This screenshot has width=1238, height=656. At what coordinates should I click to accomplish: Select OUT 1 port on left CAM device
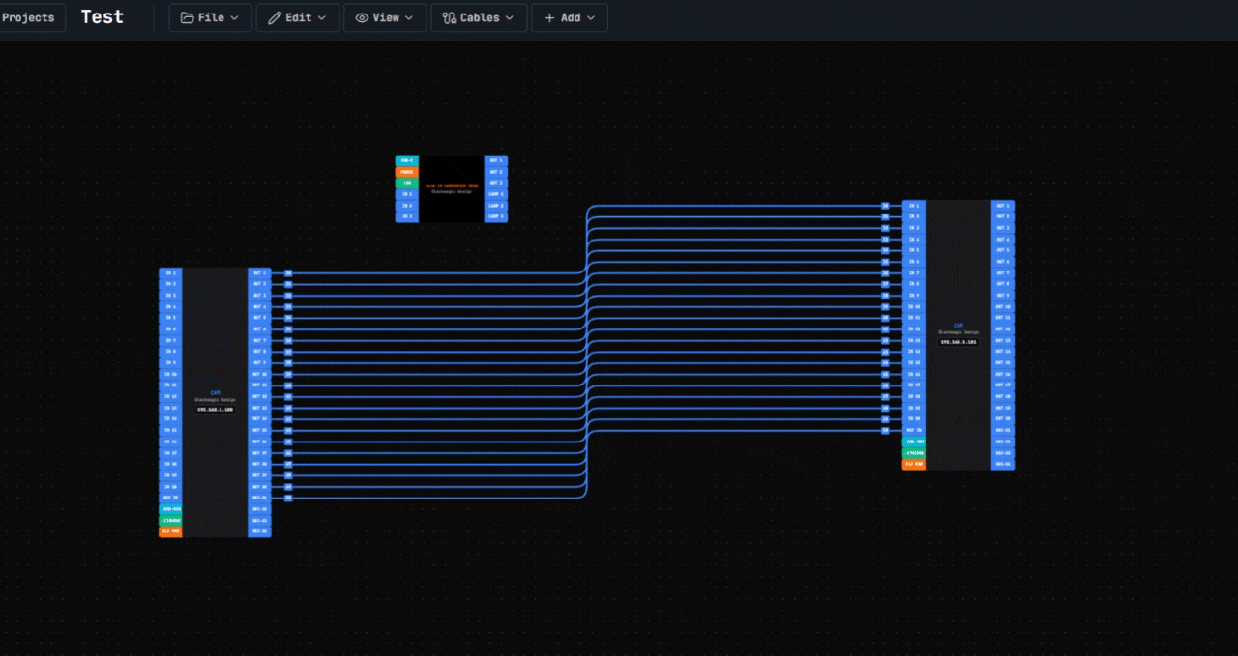point(259,273)
